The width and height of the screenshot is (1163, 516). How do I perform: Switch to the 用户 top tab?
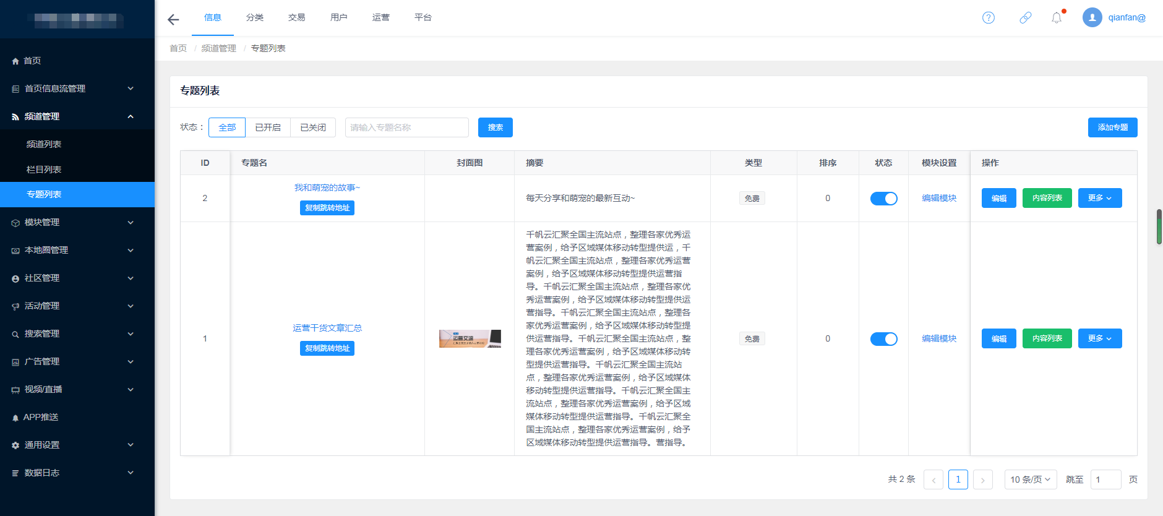pos(339,17)
